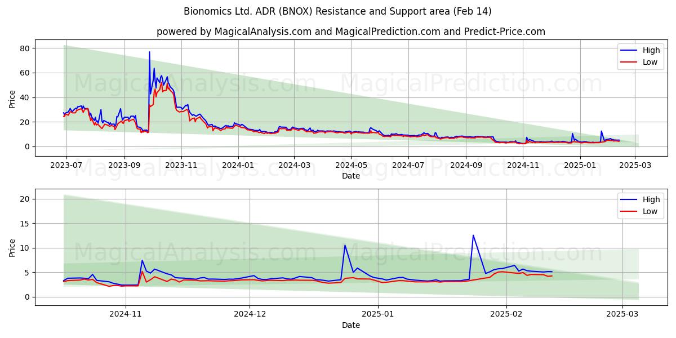Click the 2023-11 tick label
This screenshot has height=338, width=676.
(181, 164)
